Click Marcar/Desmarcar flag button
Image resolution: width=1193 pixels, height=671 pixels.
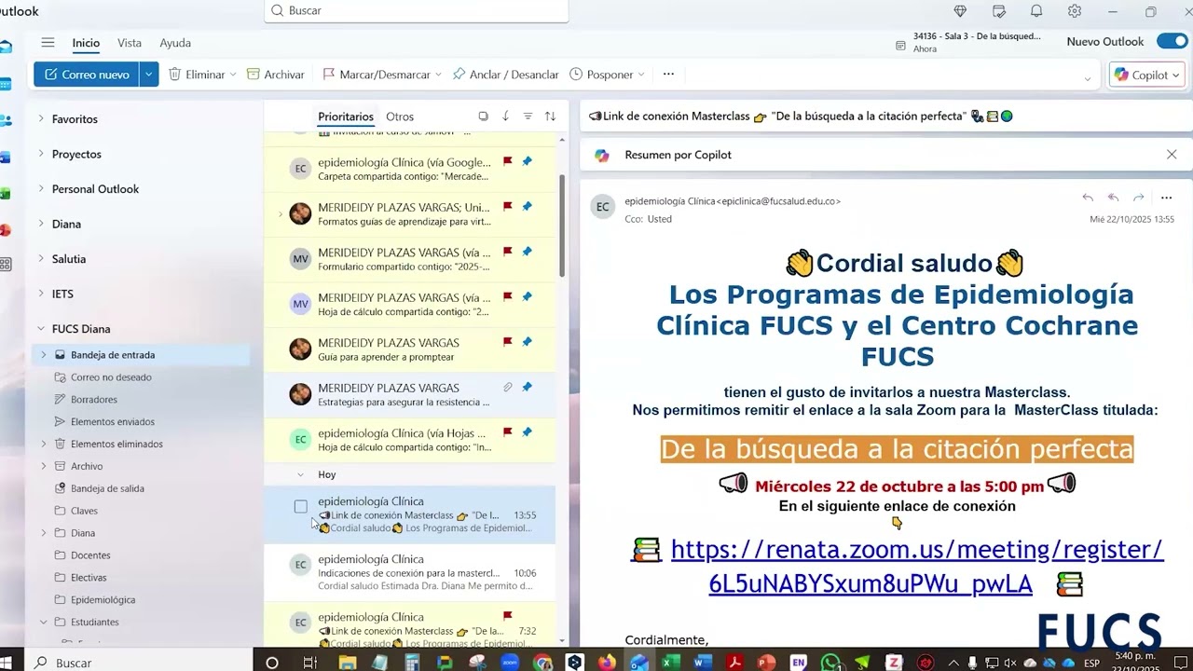(377, 75)
